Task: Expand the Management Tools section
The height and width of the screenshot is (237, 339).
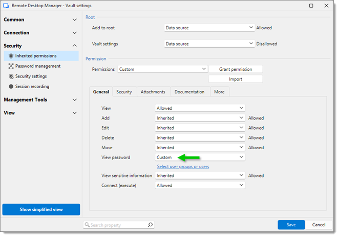Action: [x=75, y=100]
